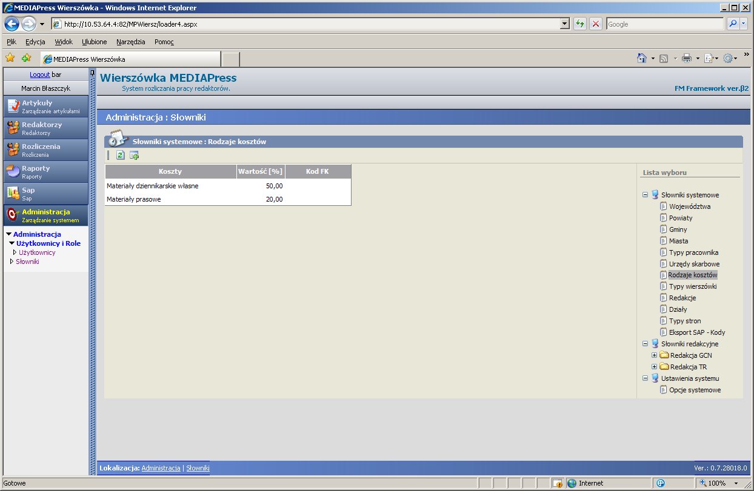Click the Refresh page icon
This screenshot has width=754, height=491.
click(580, 24)
